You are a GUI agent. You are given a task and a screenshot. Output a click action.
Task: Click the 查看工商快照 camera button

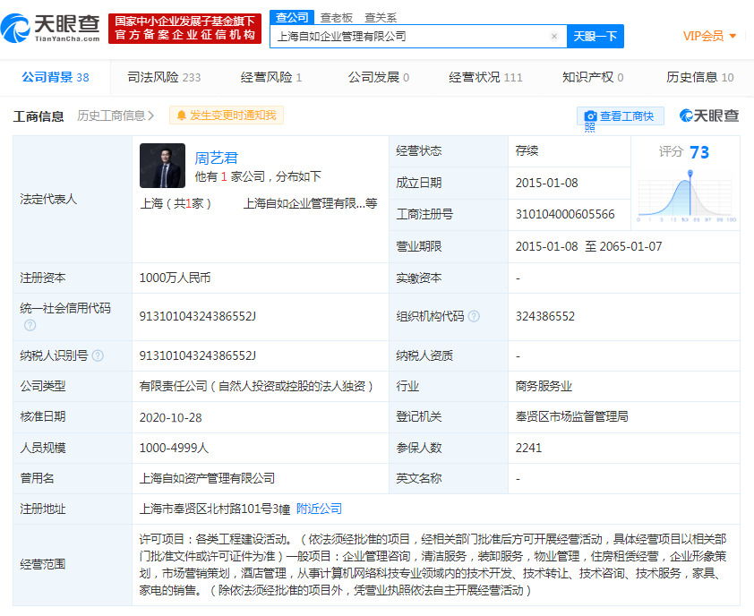coord(620,116)
